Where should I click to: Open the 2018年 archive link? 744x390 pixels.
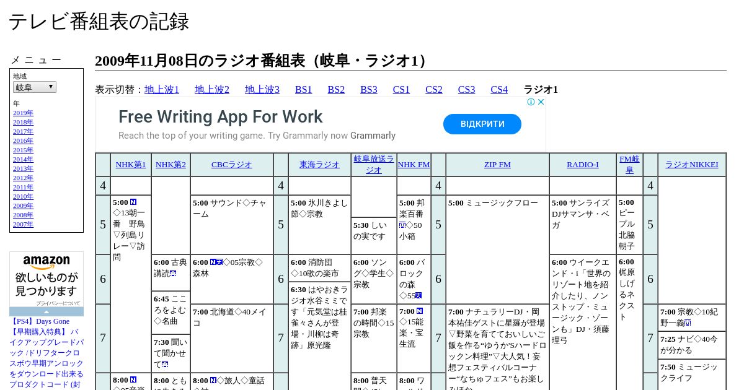click(23, 122)
